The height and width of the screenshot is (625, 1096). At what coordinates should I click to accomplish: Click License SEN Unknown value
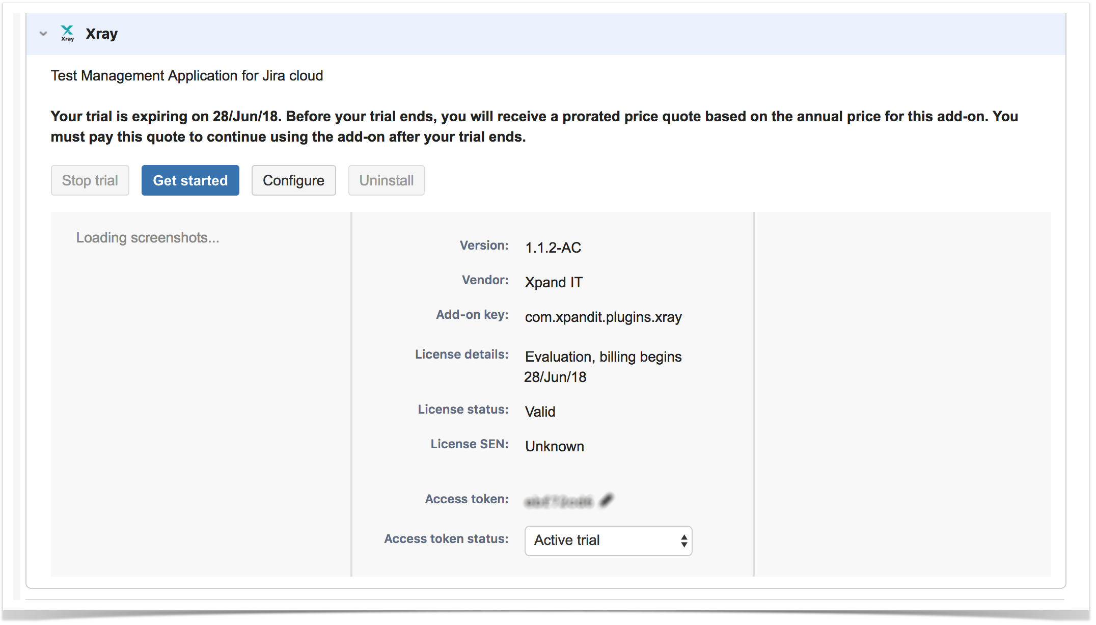click(555, 446)
